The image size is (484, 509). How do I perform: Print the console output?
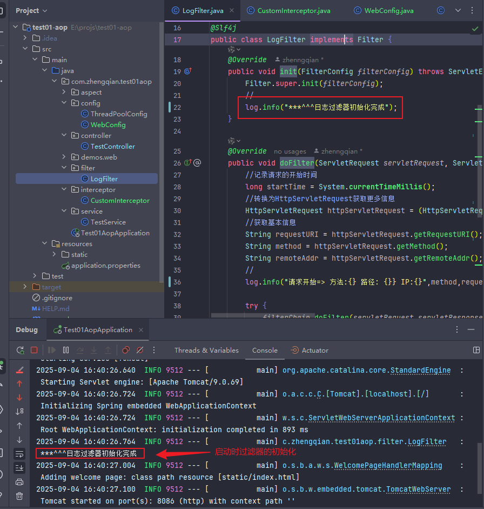point(19,482)
